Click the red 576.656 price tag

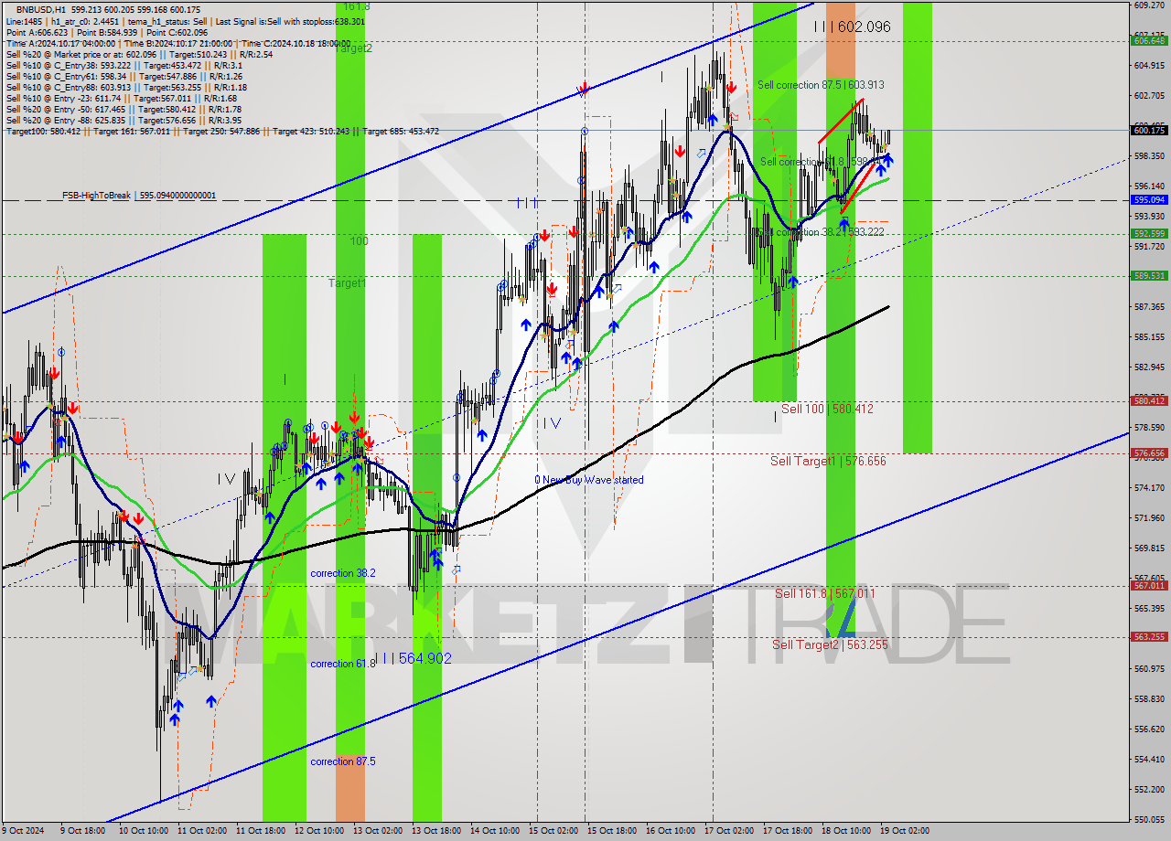pos(1149,452)
